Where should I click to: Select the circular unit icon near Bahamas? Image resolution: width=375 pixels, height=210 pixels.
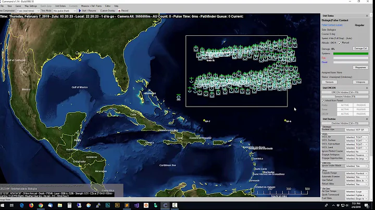pos(179,97)
